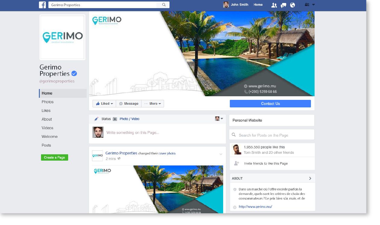Expand post options chevron on cover photo post
Screen dimensions: 380x225
point(221,154)
